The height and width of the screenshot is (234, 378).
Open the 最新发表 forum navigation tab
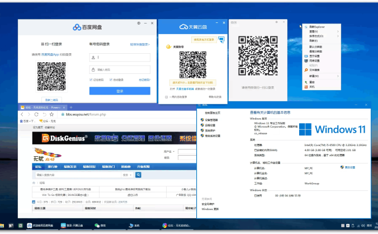coord(70,167)
